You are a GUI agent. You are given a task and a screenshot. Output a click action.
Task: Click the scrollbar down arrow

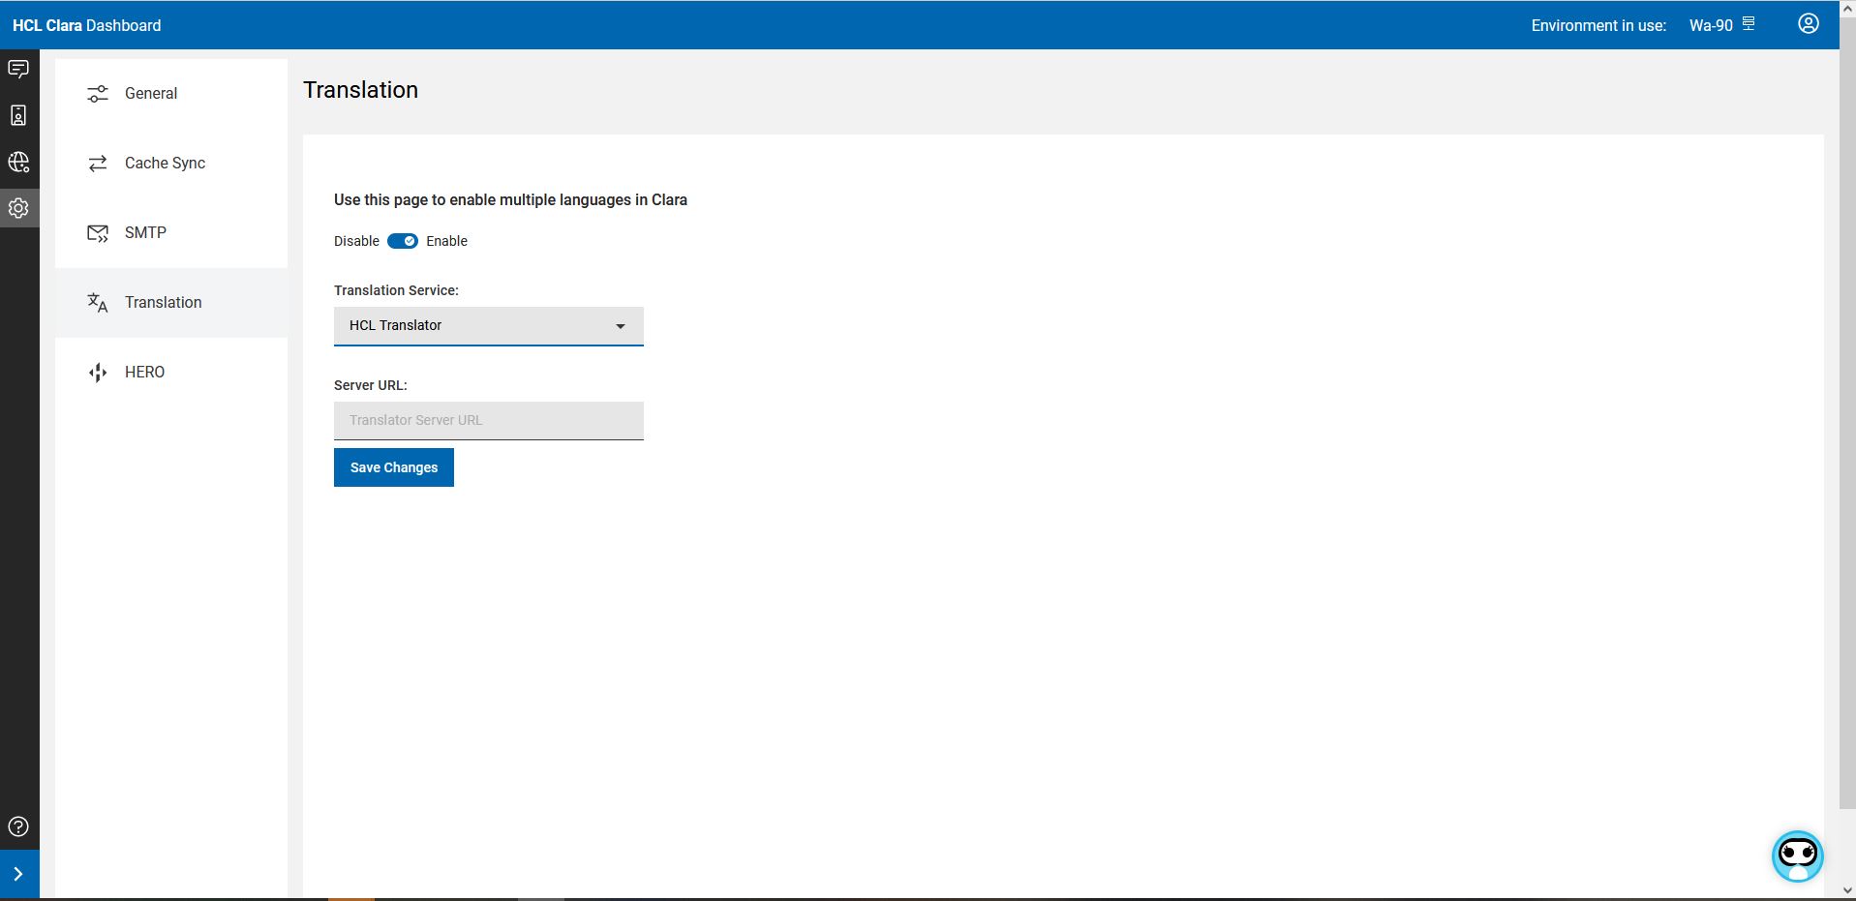pos(1847,891)
